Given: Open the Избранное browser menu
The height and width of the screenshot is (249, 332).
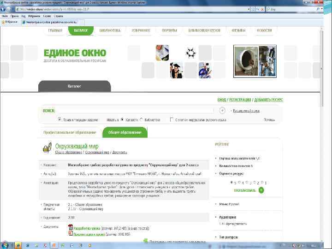Looking at the screenshot, I should pos(34,16).
